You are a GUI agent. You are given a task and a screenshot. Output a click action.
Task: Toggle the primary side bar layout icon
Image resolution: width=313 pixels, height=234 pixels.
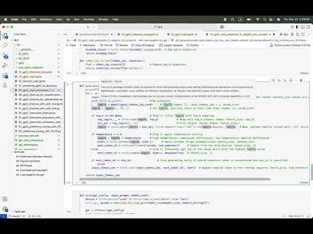[x=297, y=27]
